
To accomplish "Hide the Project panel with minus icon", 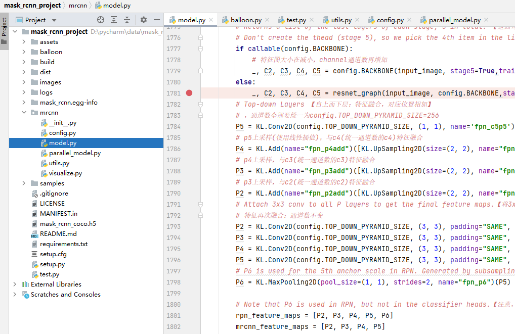I will point(157,20).
